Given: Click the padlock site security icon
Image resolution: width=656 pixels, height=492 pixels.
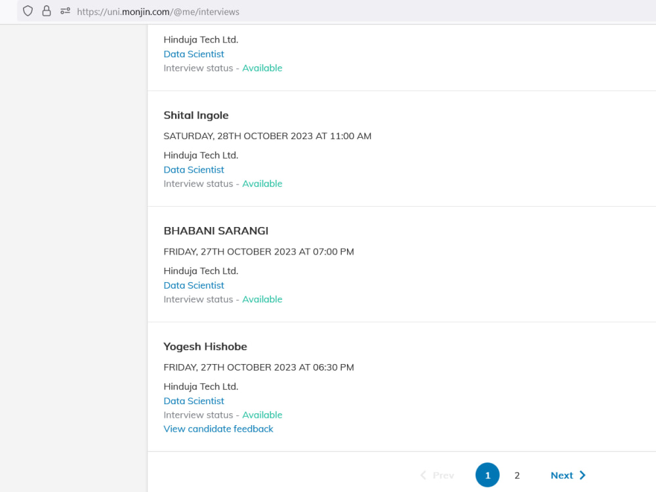Looking at the screenshot, I should (47, 11).
